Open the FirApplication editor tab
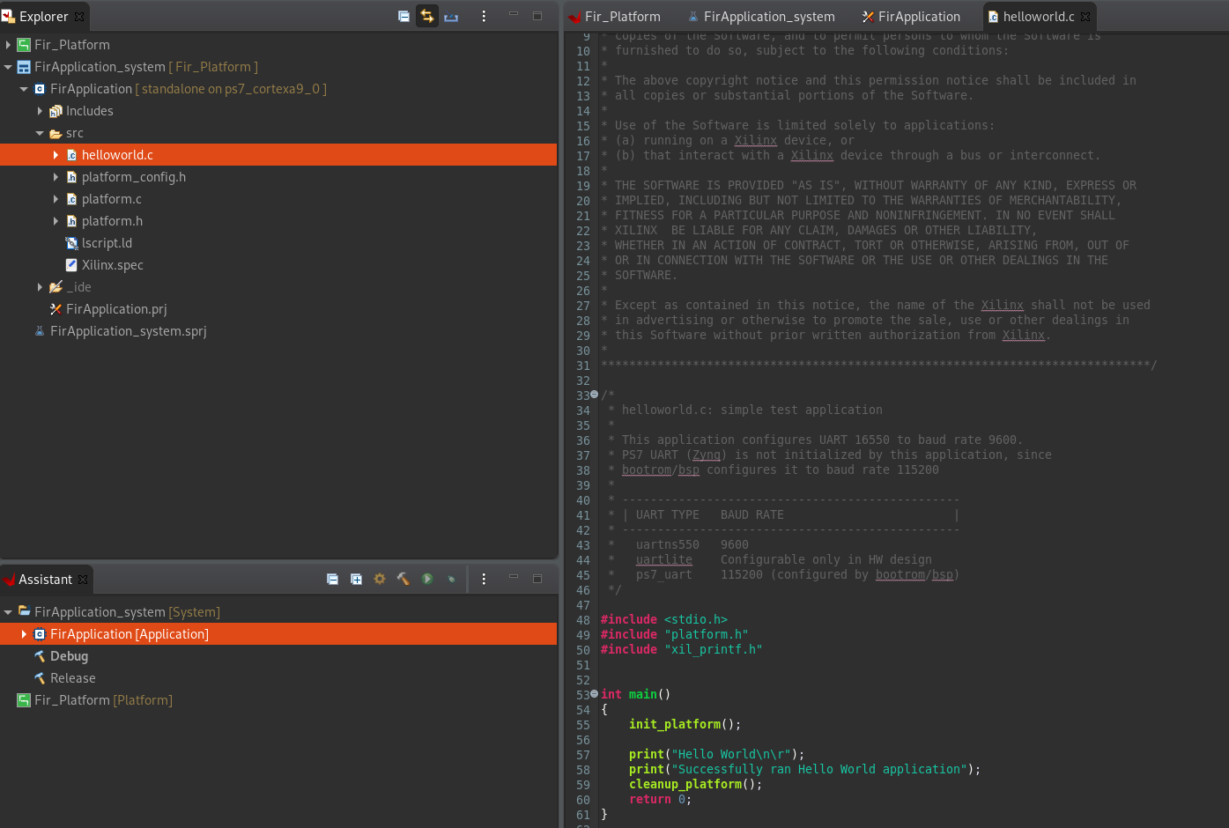 [911, 16]
